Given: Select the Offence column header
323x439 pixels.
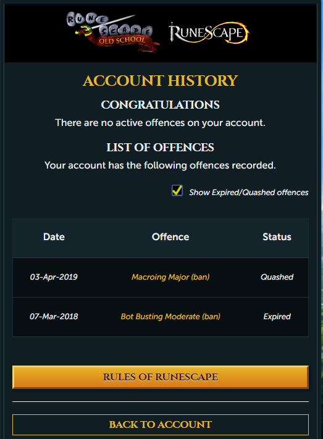Looking at the screenshot, I should 170,237.
